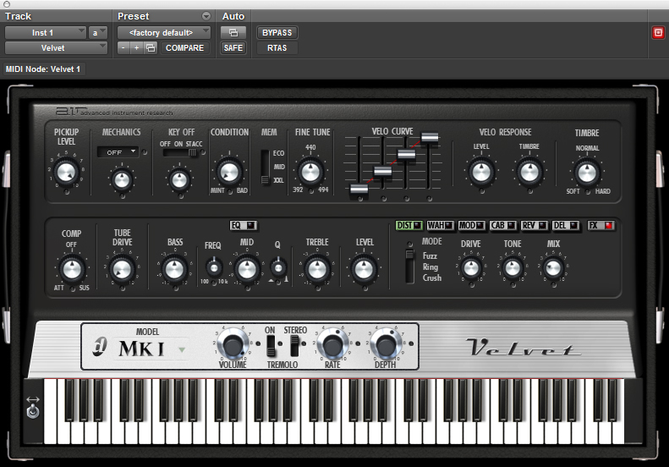669x467 pixels.
Task: Click the MIDI Node: Velvet 1 label
Action: tap(43, 69)
